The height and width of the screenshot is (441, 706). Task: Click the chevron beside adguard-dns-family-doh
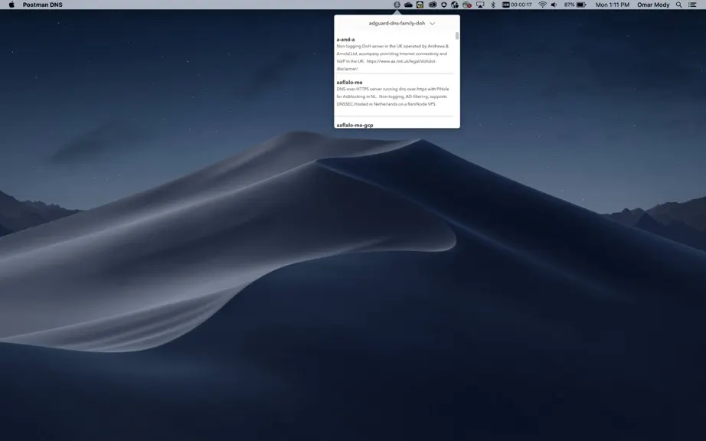tap(432, 24)
